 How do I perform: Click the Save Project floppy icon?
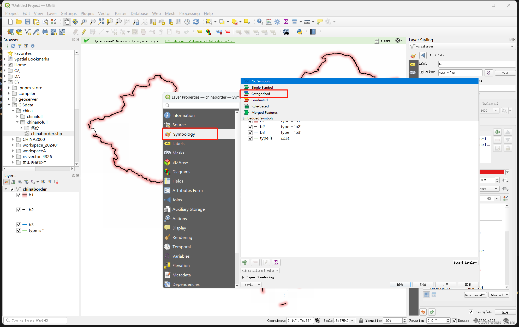point(28,22)
